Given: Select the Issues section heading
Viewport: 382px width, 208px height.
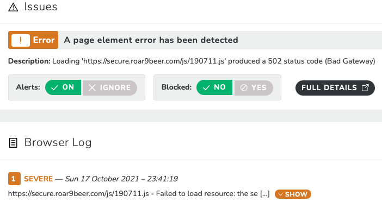Looking at the screenshot, I should [41, 7].
